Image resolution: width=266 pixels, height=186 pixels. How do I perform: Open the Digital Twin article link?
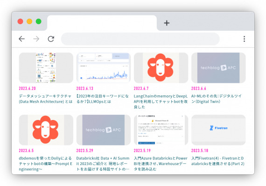pos(216,99)
